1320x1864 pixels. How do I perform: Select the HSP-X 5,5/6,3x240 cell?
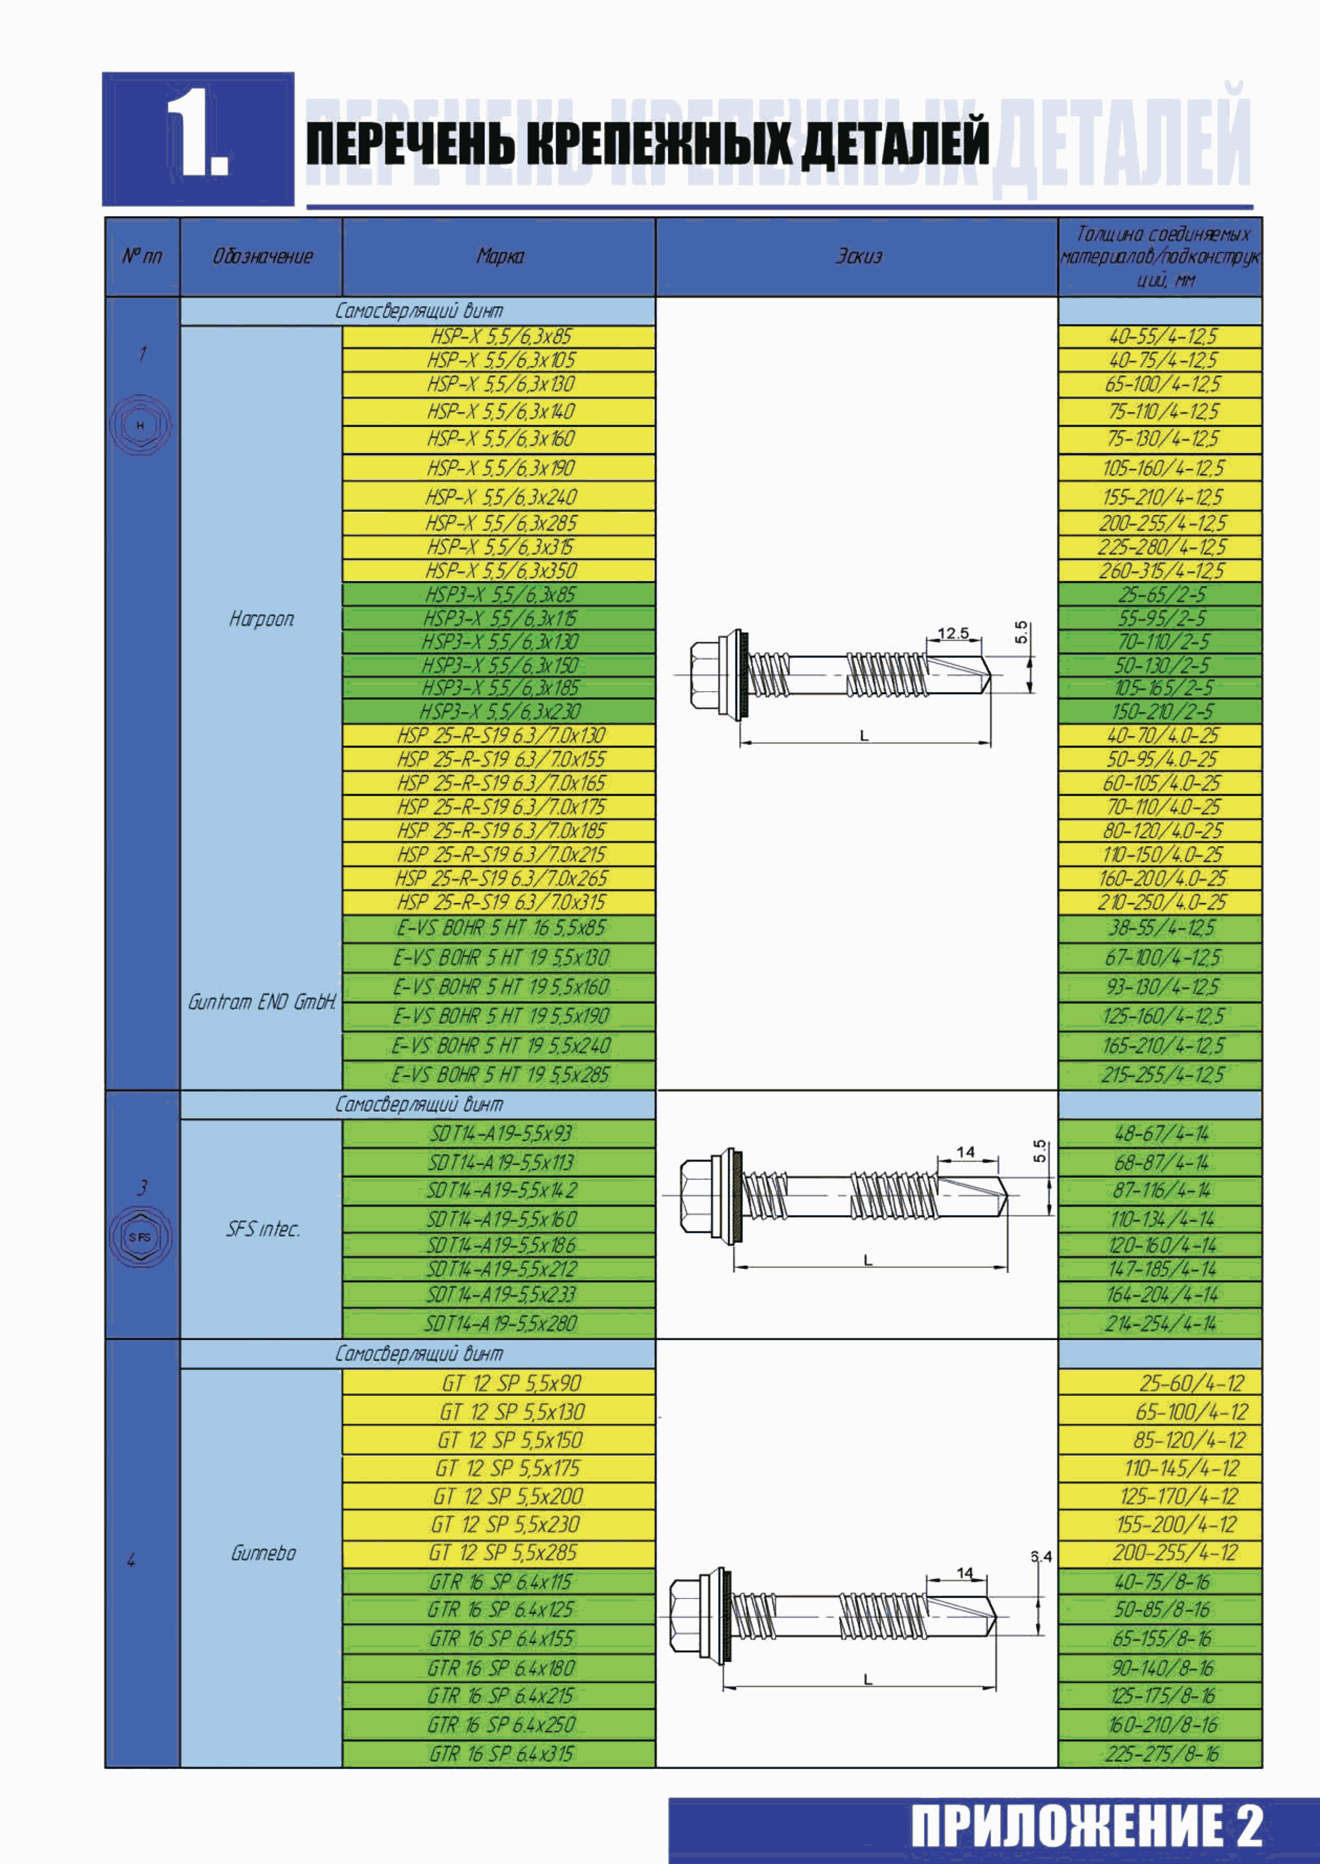click(x=499, y=496)
